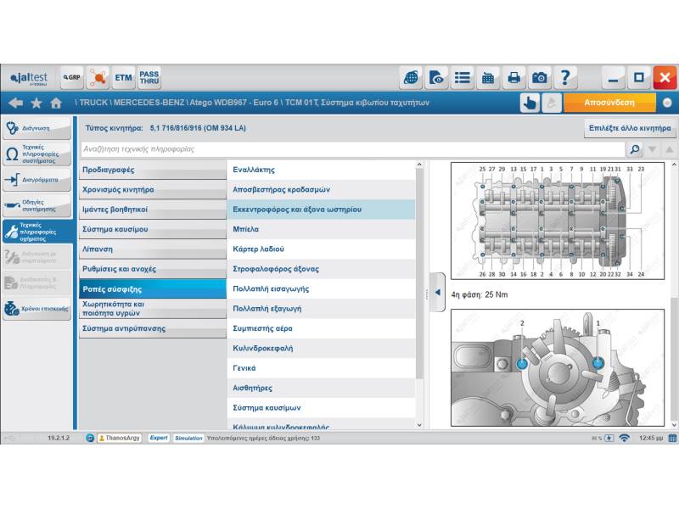Click the camera screenshot icon
Image resolution: width=679 pixels, height=509 pixels.
click(x=540, y=78)
